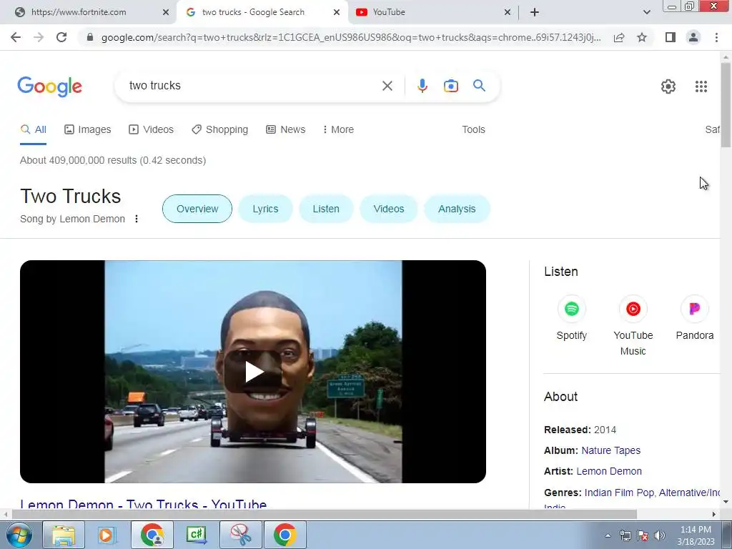Listen on Spotify

[571, 317]
